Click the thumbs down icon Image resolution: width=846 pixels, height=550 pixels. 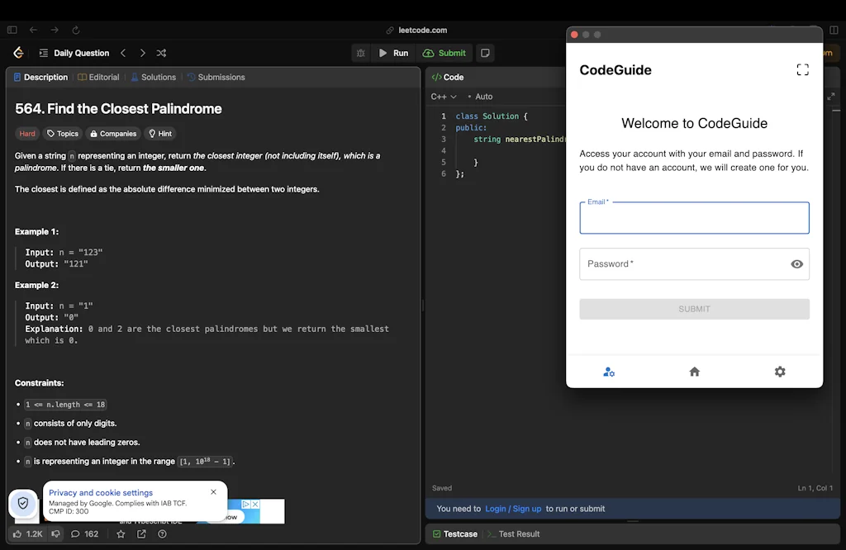point(55,533)
